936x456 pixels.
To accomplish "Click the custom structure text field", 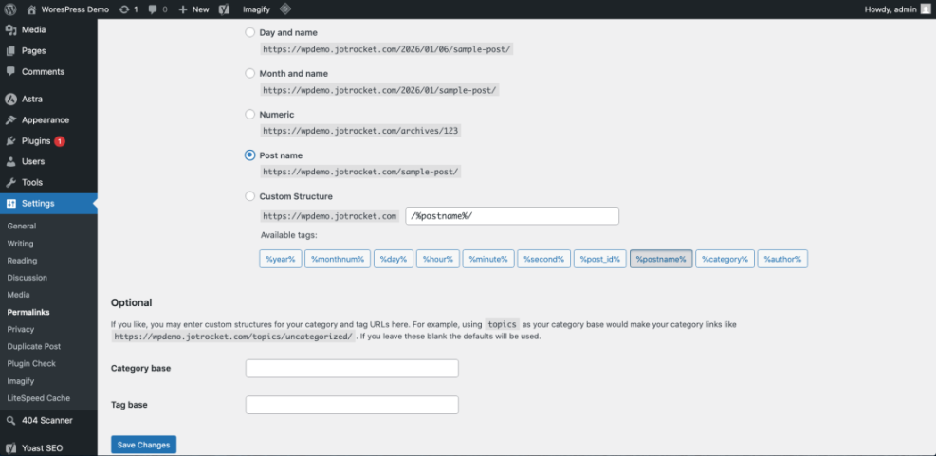I will coord(512,216).
